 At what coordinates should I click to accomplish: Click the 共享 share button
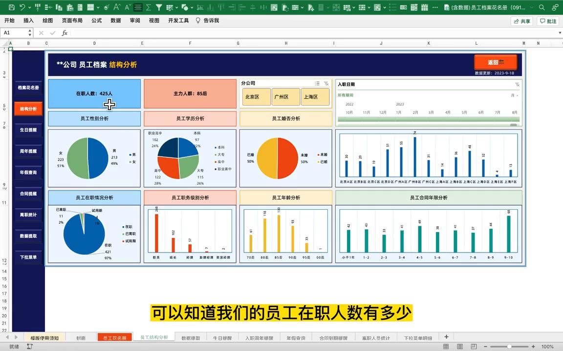pos(521,20)
